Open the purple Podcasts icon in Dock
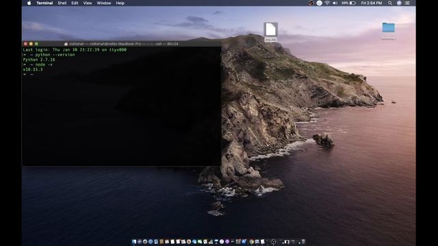 point(227,241)
